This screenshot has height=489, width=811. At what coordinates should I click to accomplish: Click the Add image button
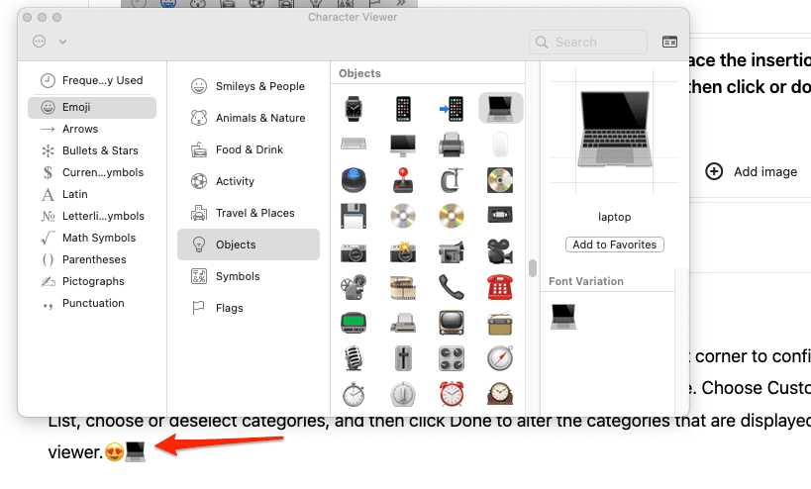(x=752, y=171)
